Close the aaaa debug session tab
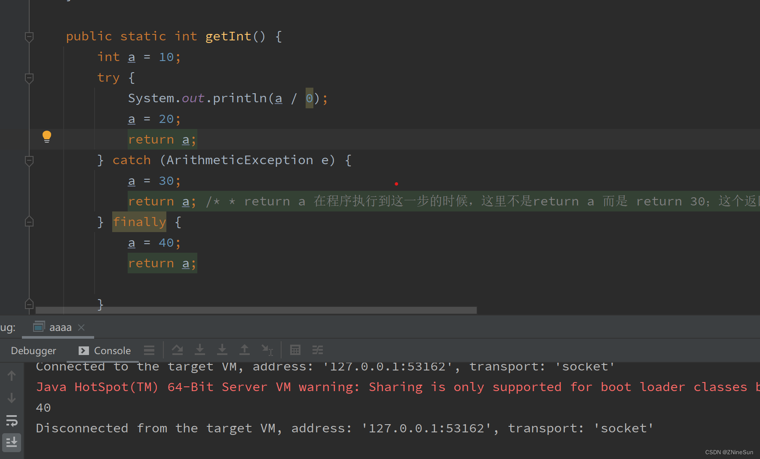This screenshot has width=760, height=459. point(81,327)
